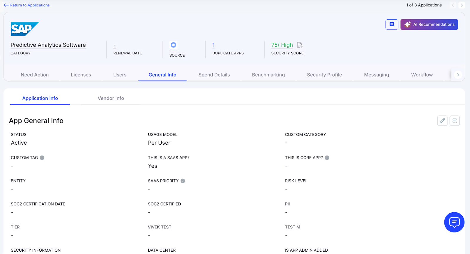Click SOC2 CERTIFICATION DATE label

point(38,204)
